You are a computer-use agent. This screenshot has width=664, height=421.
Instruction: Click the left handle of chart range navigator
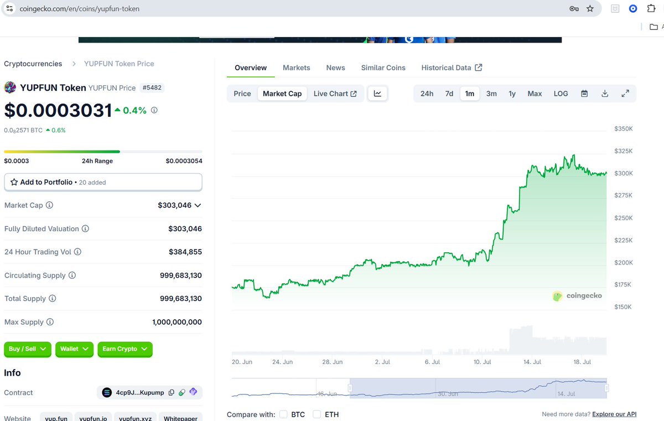(350, 388)
